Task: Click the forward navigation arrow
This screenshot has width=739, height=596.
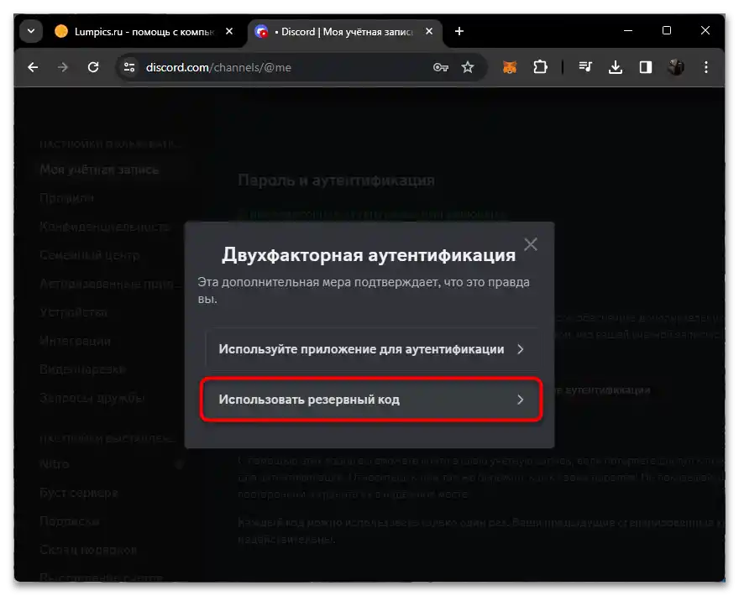Action: 63,67
